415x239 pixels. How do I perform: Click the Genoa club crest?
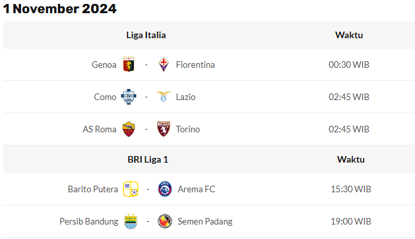129,65
